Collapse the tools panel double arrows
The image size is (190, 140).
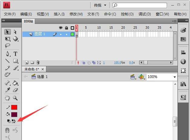point(4,21)
